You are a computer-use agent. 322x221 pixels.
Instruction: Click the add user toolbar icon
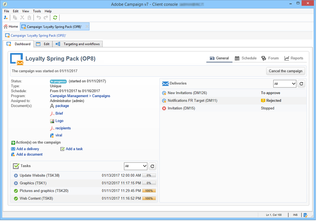6,18
